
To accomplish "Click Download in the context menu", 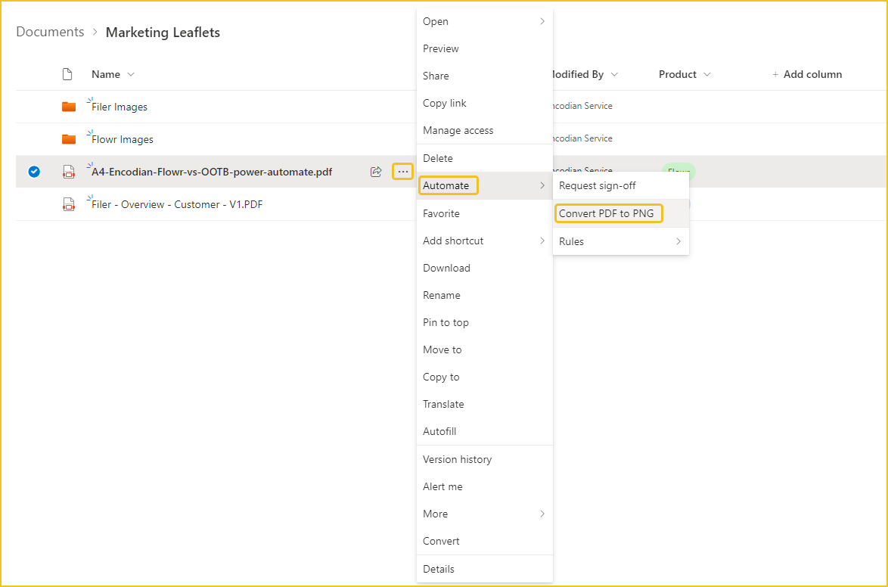I will point(446,268).
